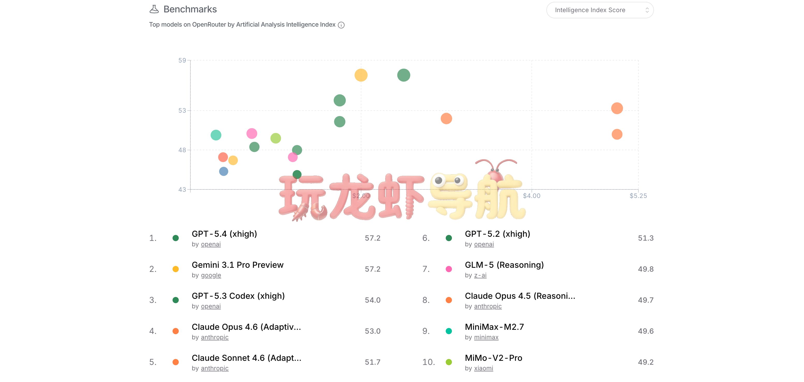Viewport: 804px width, 382px height.
Task: Select the GPT-5.4 (xhigh) model name
Action: click(224, 234)
